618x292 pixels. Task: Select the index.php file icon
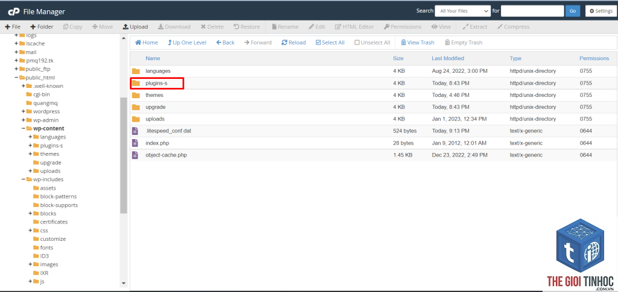[x=135, y=143]
